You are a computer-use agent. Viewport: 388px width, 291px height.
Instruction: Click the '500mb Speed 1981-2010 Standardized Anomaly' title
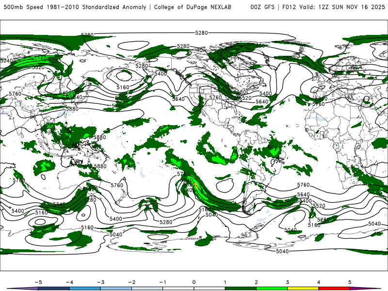[75, 7]
